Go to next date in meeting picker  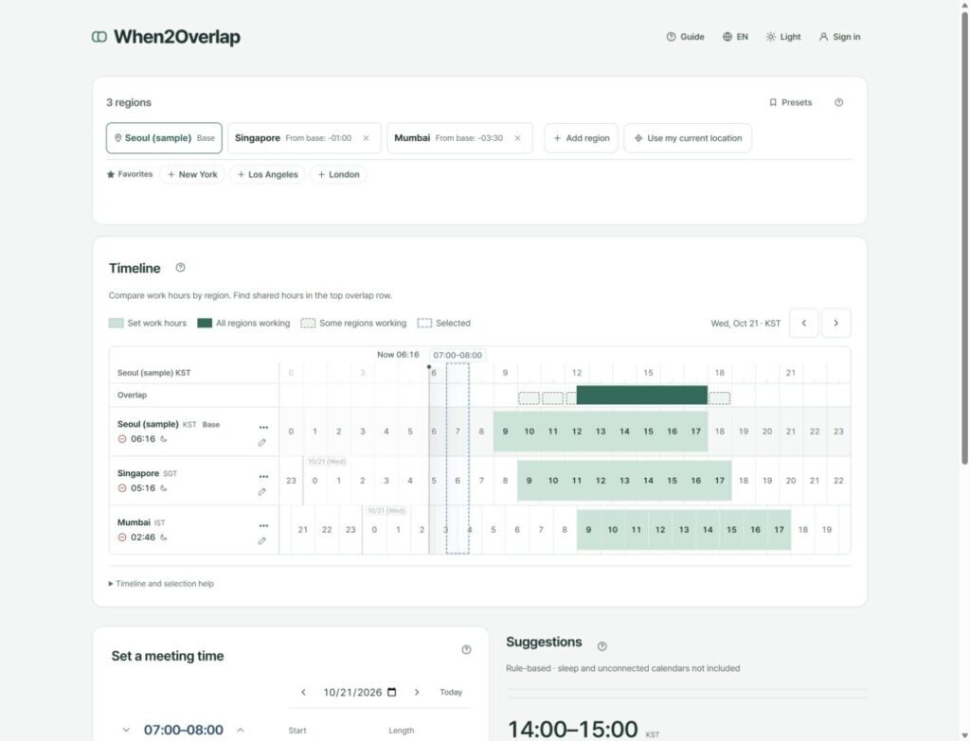(x=417, y=692)
